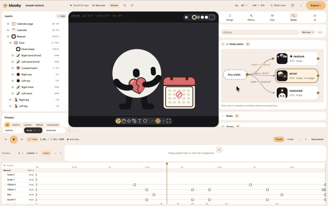Screen dimensions: 328x206
Task: Hide the Calendar page layer
Action: (x=8, y=24)
